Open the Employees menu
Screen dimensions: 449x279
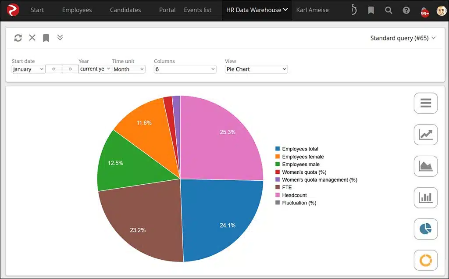point(77,10)
